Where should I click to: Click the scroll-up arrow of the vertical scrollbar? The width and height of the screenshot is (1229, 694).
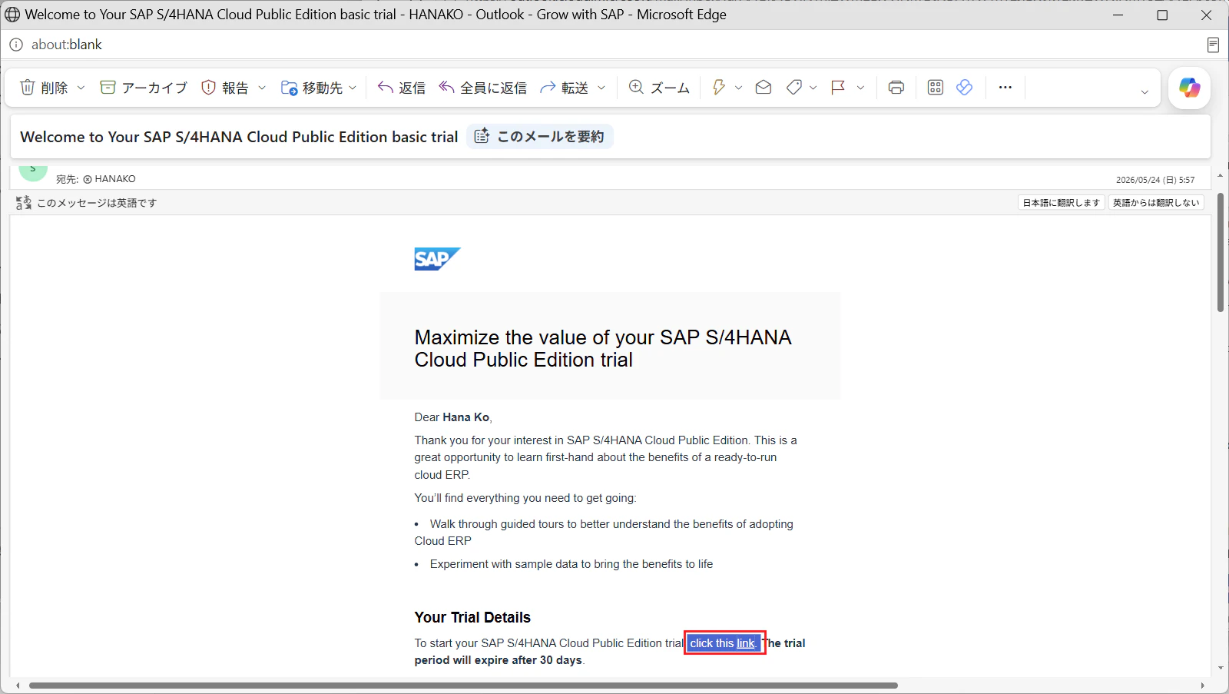[1220, 175]
